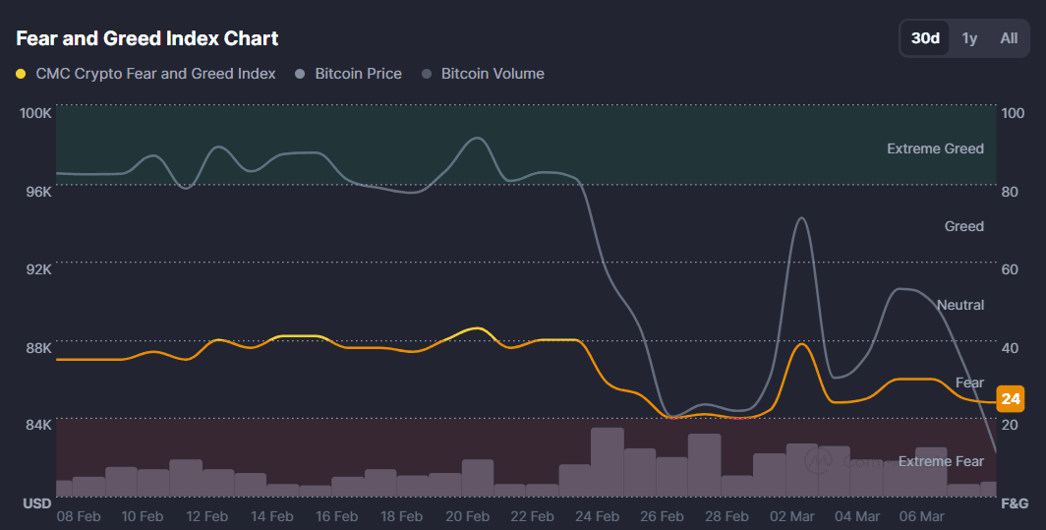This screenshot has height=530, width=1046.
Task: Click the Fear and Greed Index Chart title
Action: click(x=147, y=38)
